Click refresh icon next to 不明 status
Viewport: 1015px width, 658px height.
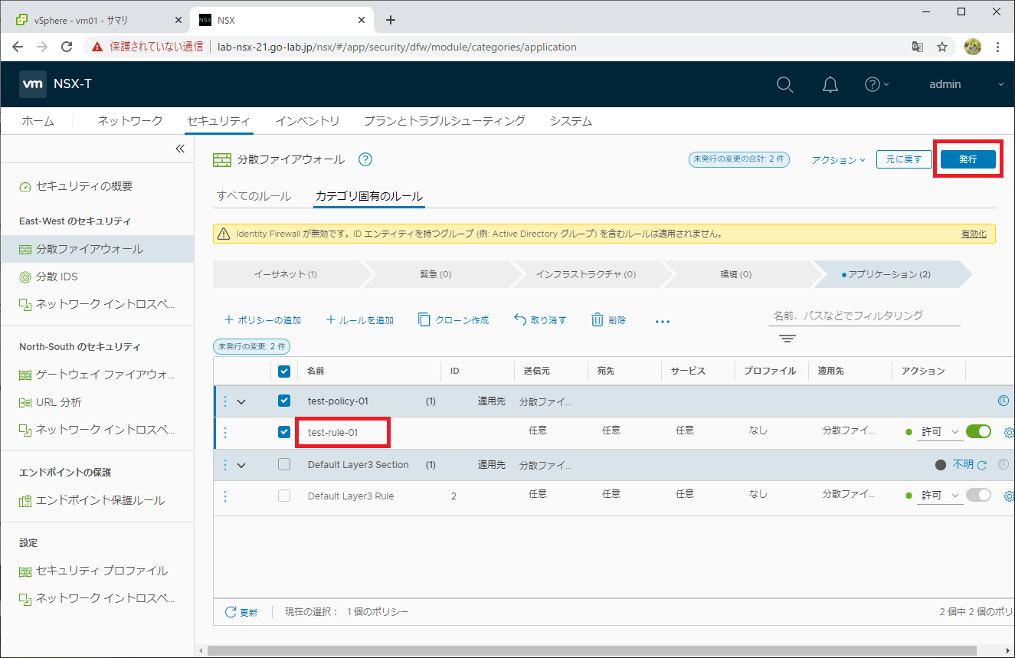(x=982, y=465)
